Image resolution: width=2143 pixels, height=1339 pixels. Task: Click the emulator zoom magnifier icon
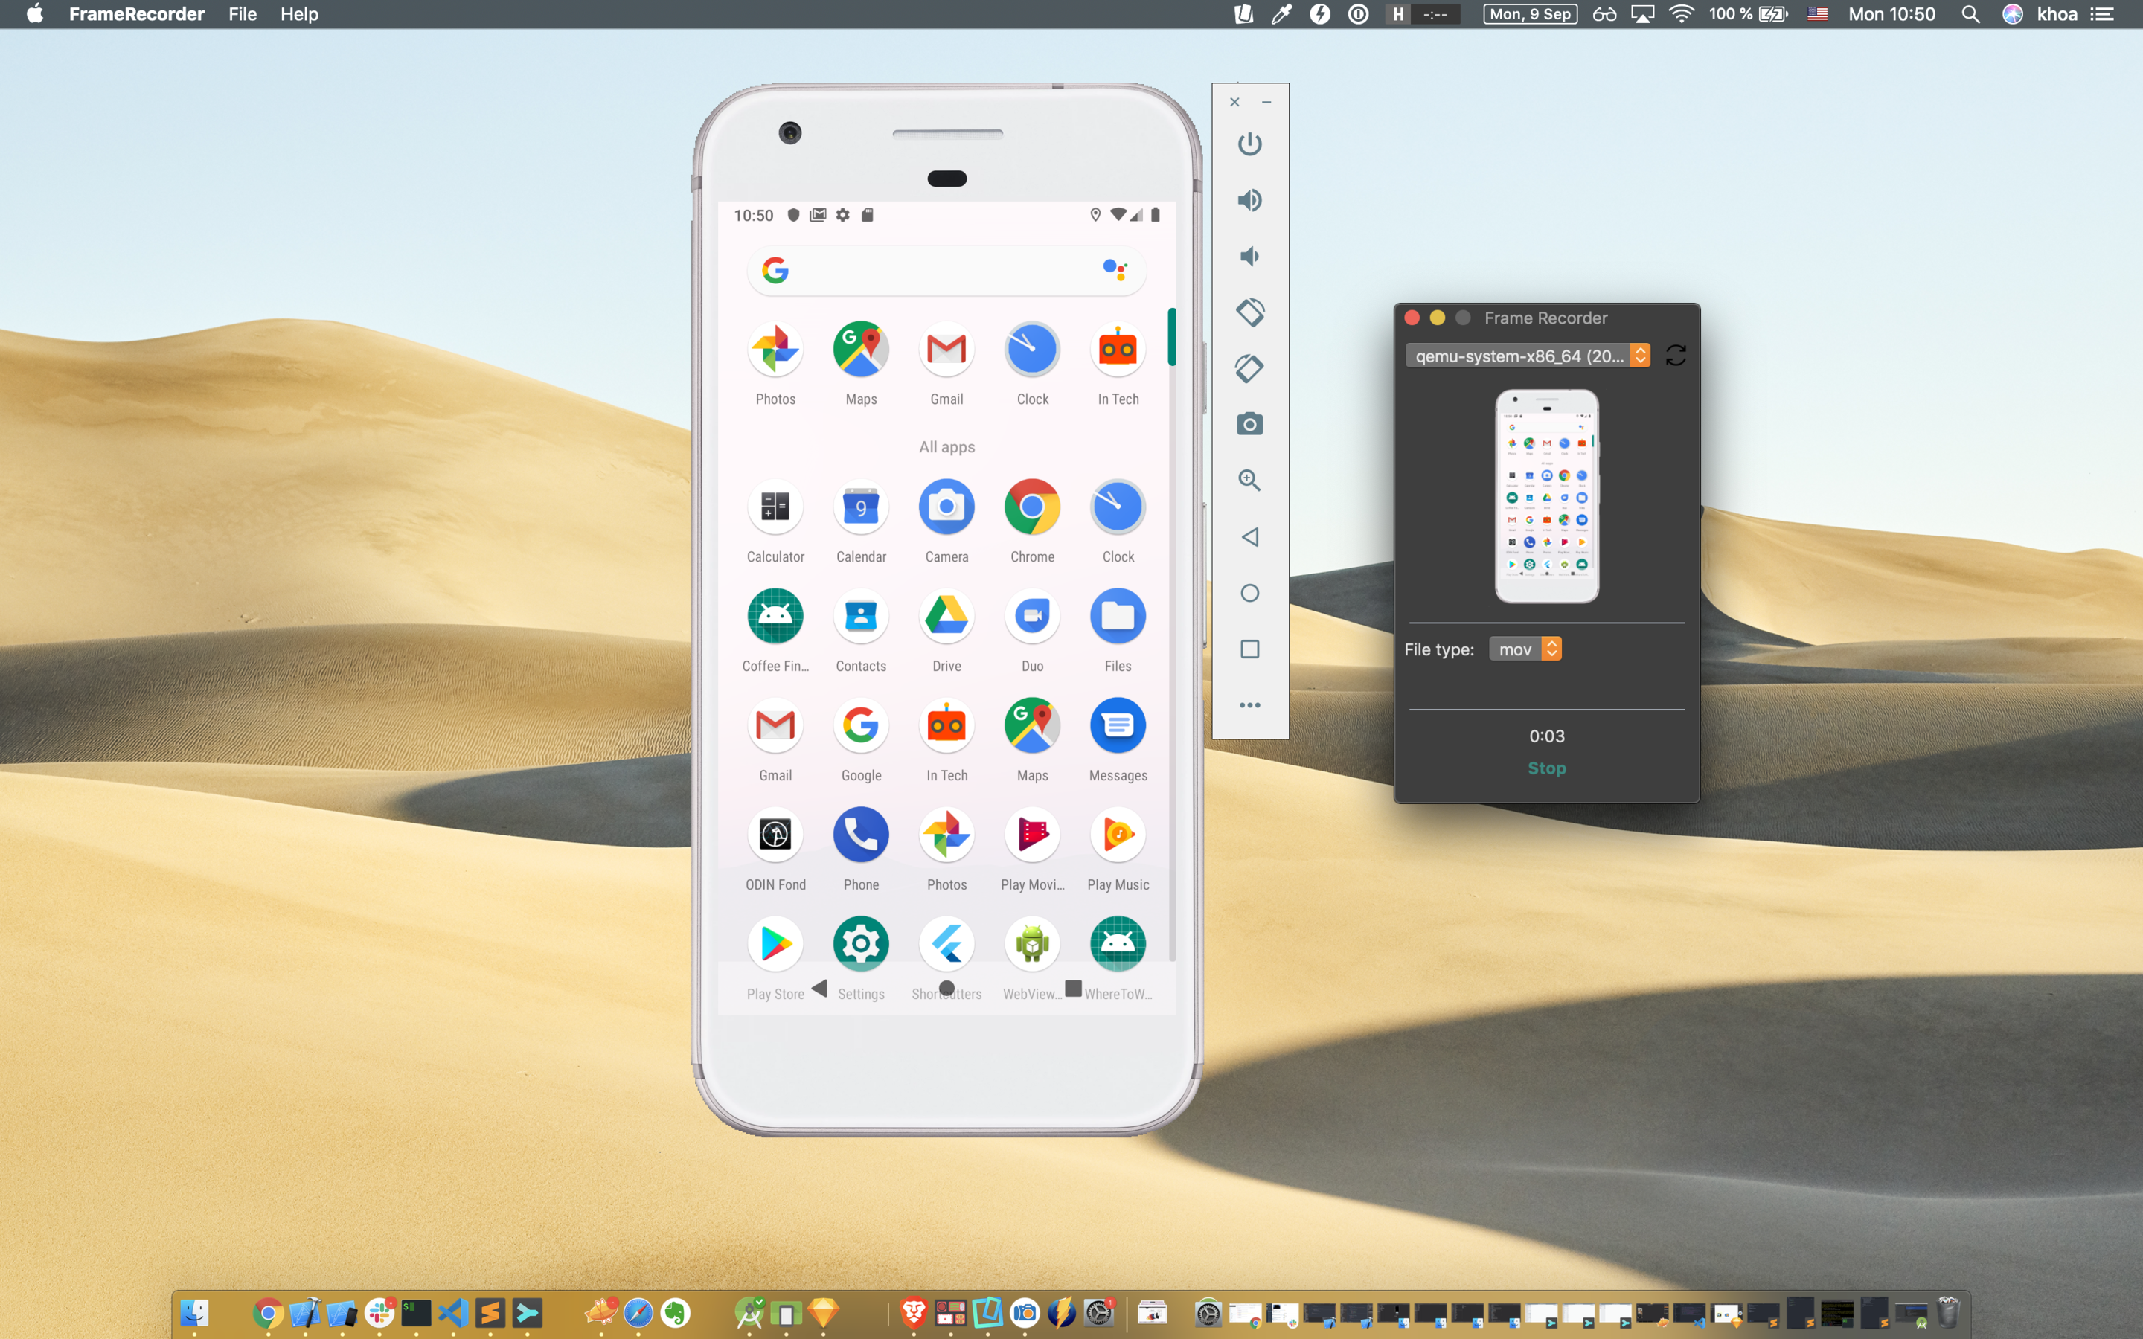tap(1249, 480)
